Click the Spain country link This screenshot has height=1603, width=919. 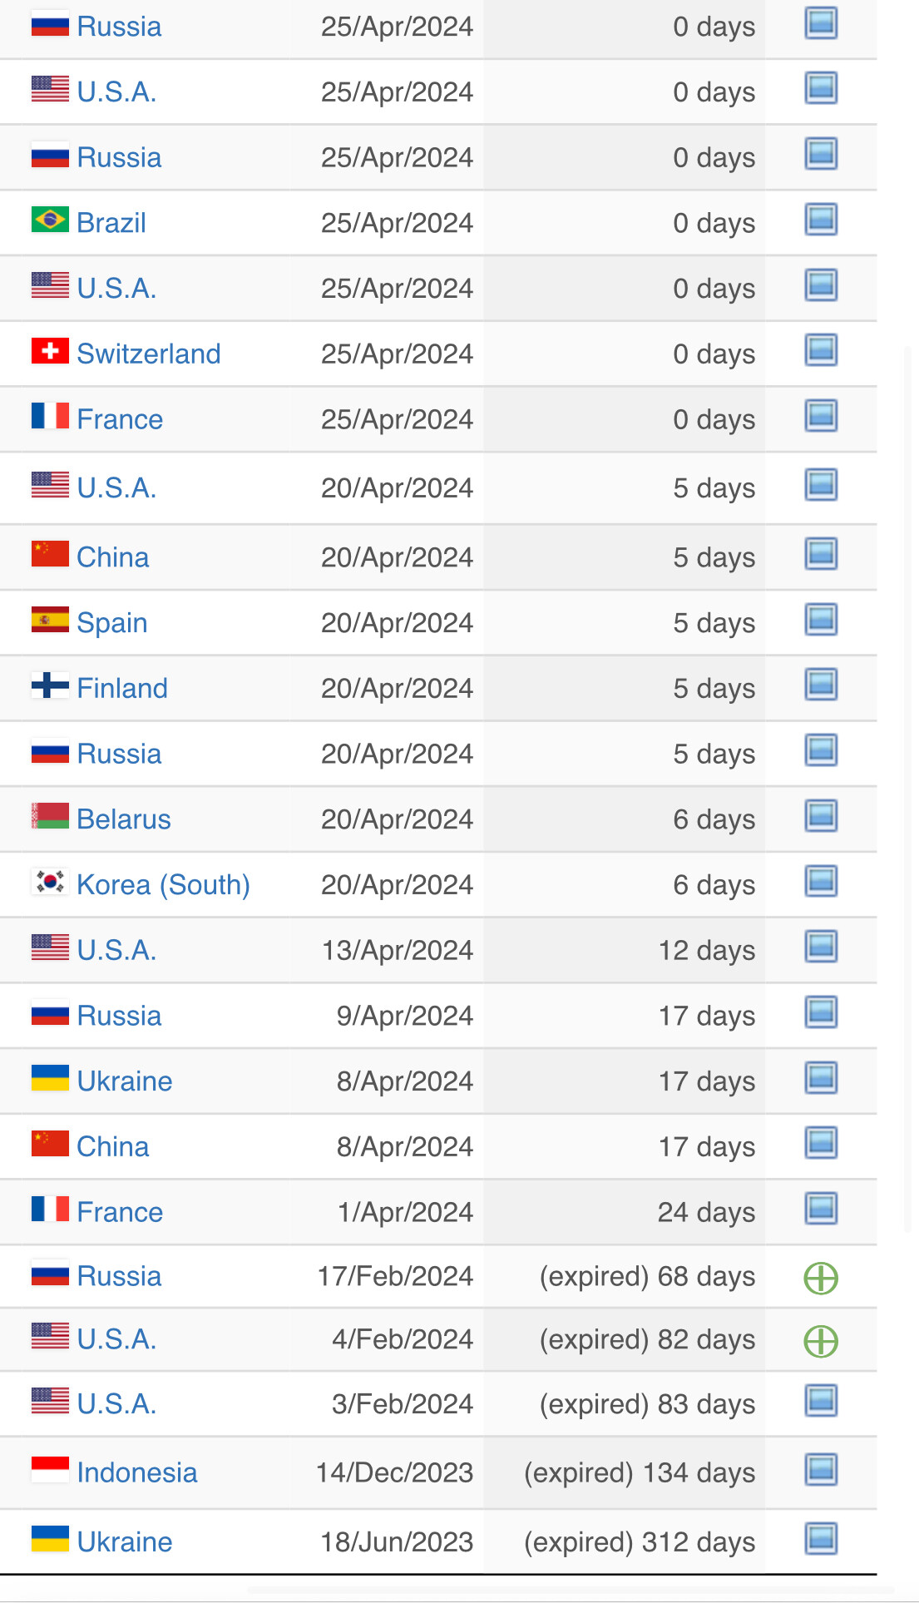coord(112,623)
